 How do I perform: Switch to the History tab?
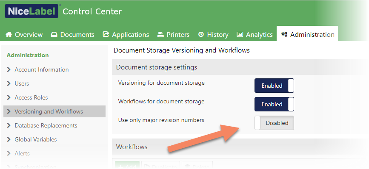213,35
